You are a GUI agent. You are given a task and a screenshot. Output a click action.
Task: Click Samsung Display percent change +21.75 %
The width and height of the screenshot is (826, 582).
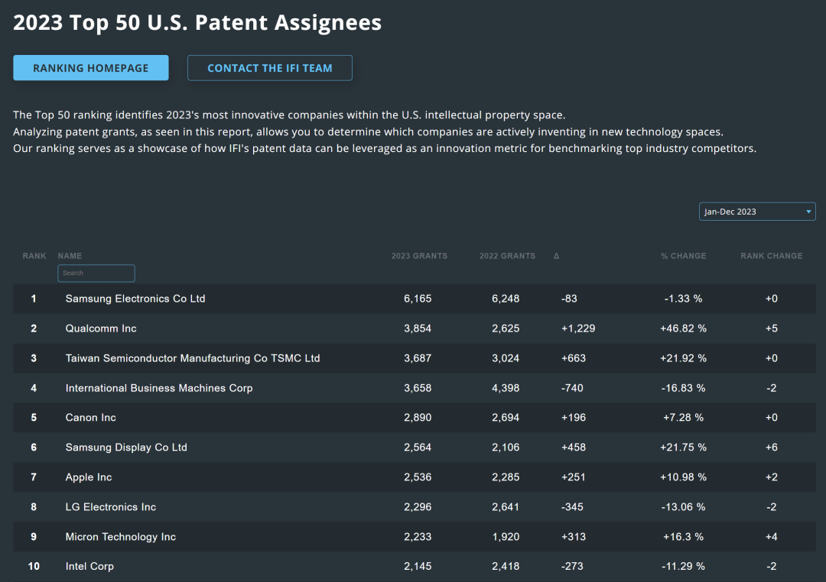pyautogui.click(x=683, y=448)
